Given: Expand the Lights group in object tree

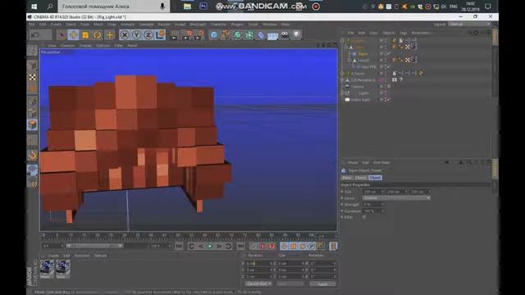Looking at the screenshot, I should point(343,93).
